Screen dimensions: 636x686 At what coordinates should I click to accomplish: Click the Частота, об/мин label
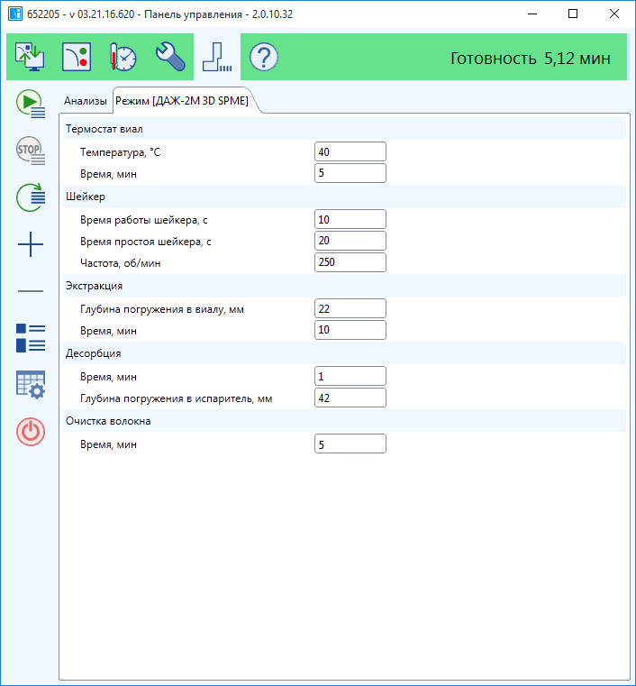[x=120, y=263]
